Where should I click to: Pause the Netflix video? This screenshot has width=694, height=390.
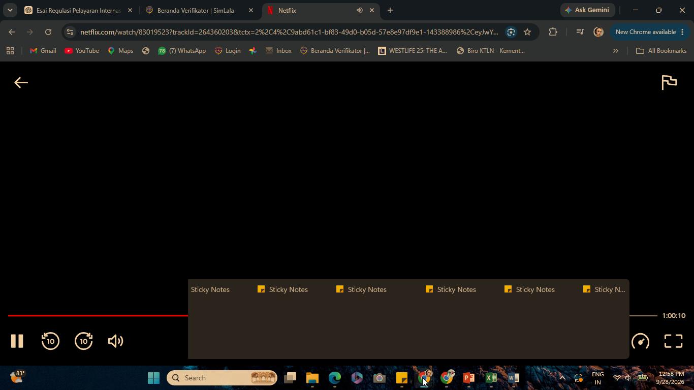[x=17, y=341]
